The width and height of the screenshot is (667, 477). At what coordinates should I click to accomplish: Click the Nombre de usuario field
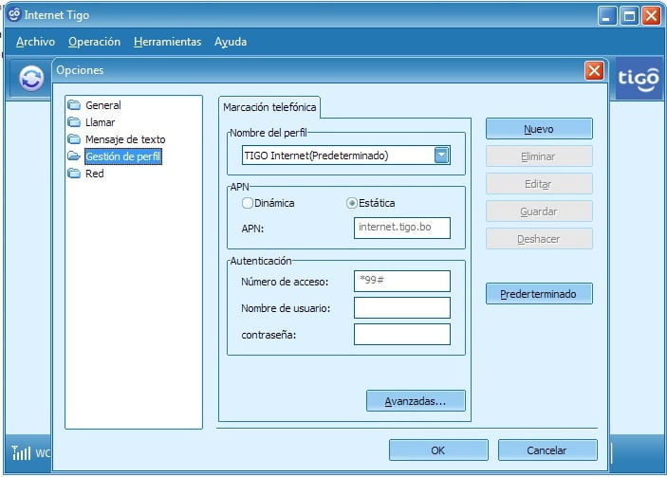(402, 308)
